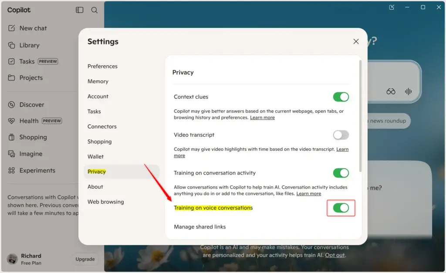Switch off Training on voice conversations
The image size is (446, 273).
point(341,208)
